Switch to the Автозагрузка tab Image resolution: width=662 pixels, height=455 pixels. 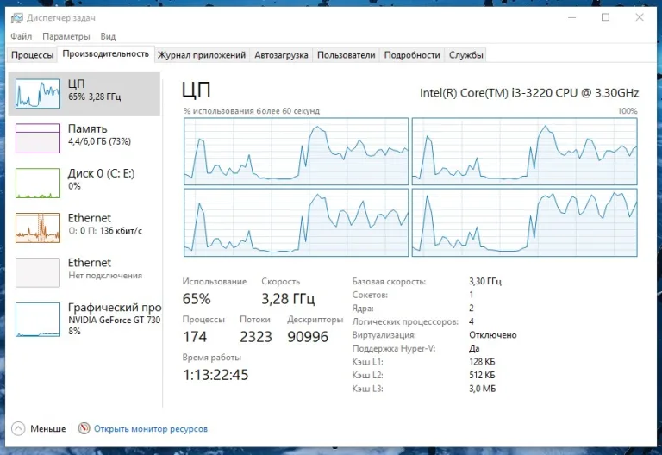click(x=281, y=55)
